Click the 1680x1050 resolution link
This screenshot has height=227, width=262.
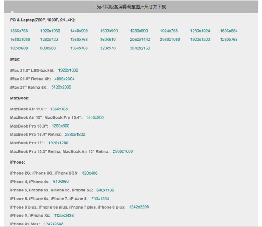click(20, 40)
